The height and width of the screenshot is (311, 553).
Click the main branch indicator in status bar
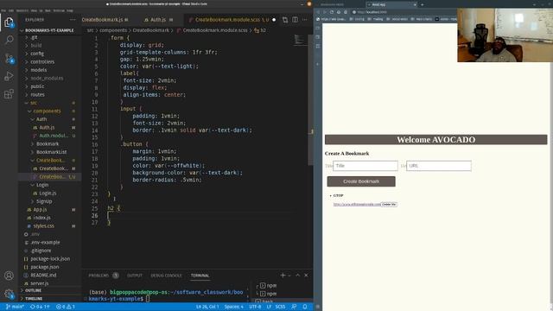click(x=15, y=307)
